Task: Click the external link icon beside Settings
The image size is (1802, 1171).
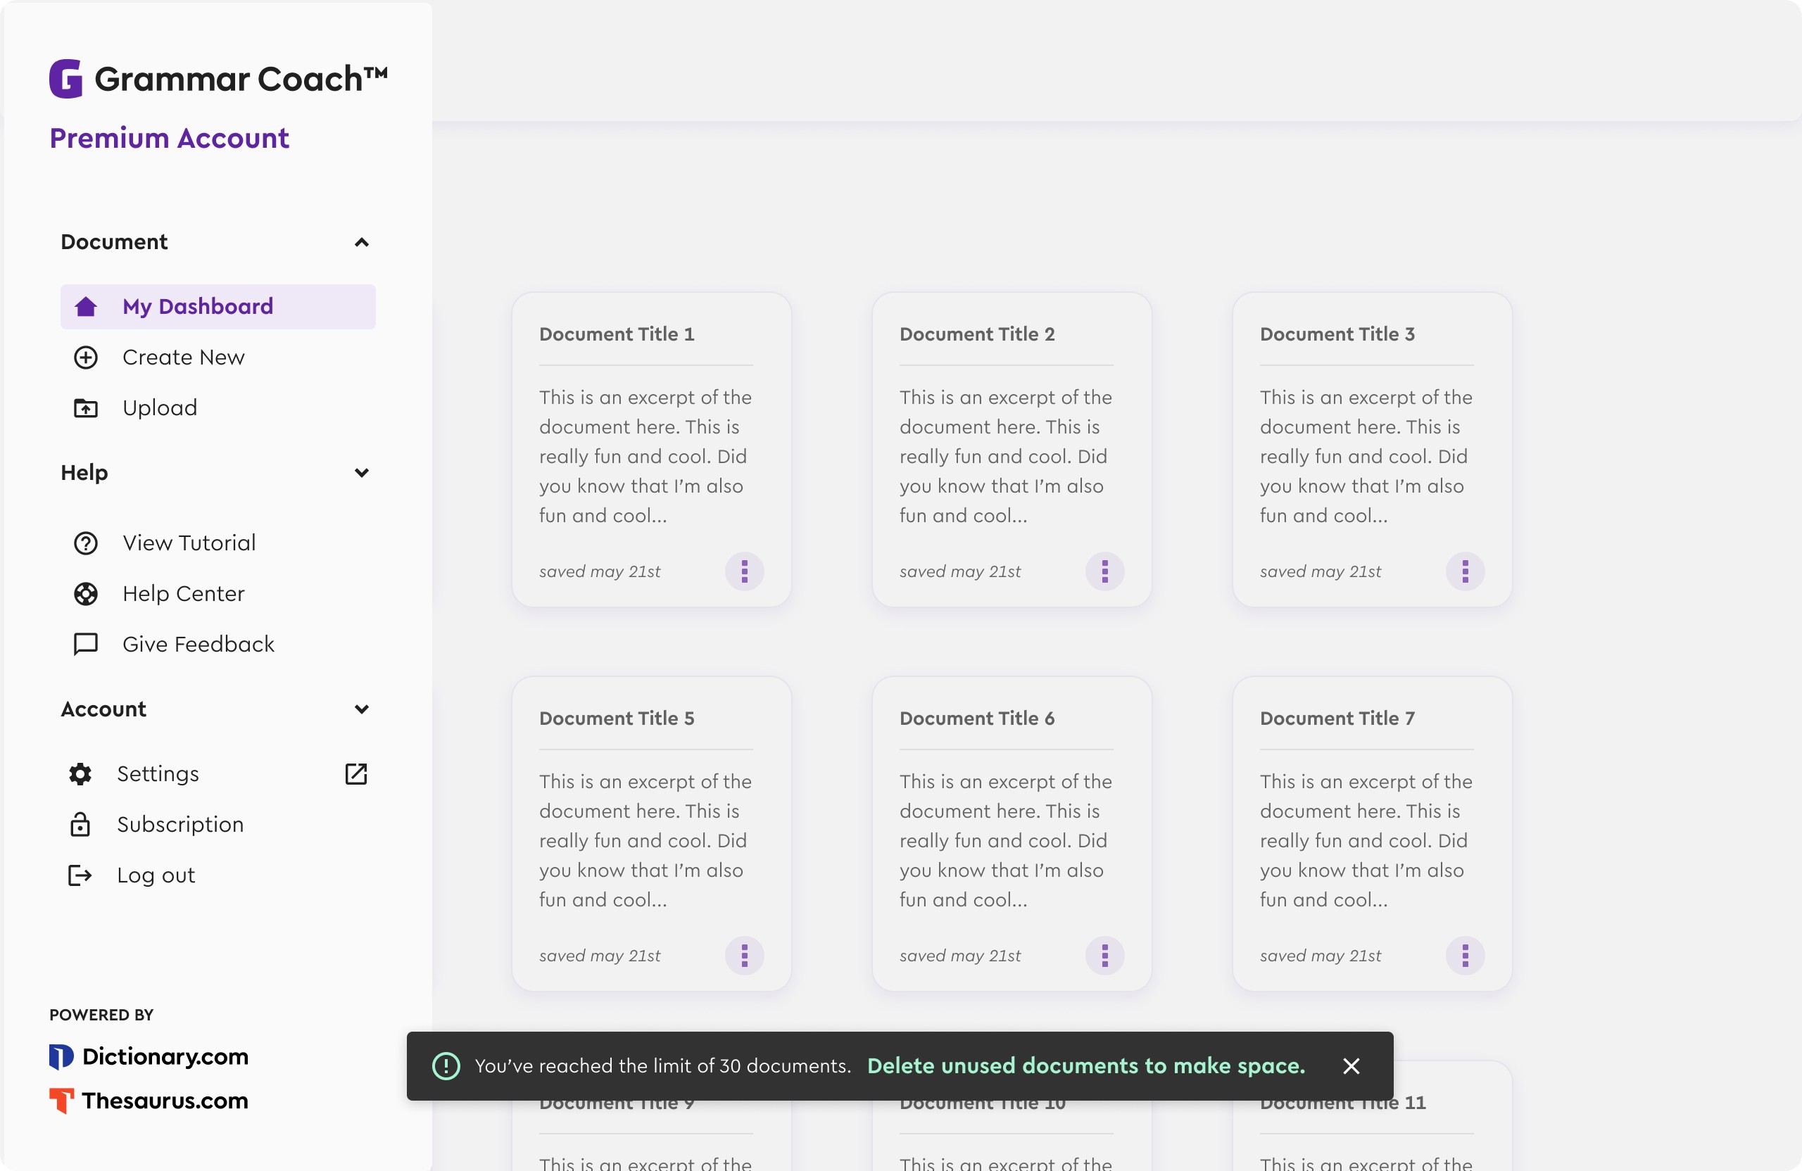Action: 356,774
